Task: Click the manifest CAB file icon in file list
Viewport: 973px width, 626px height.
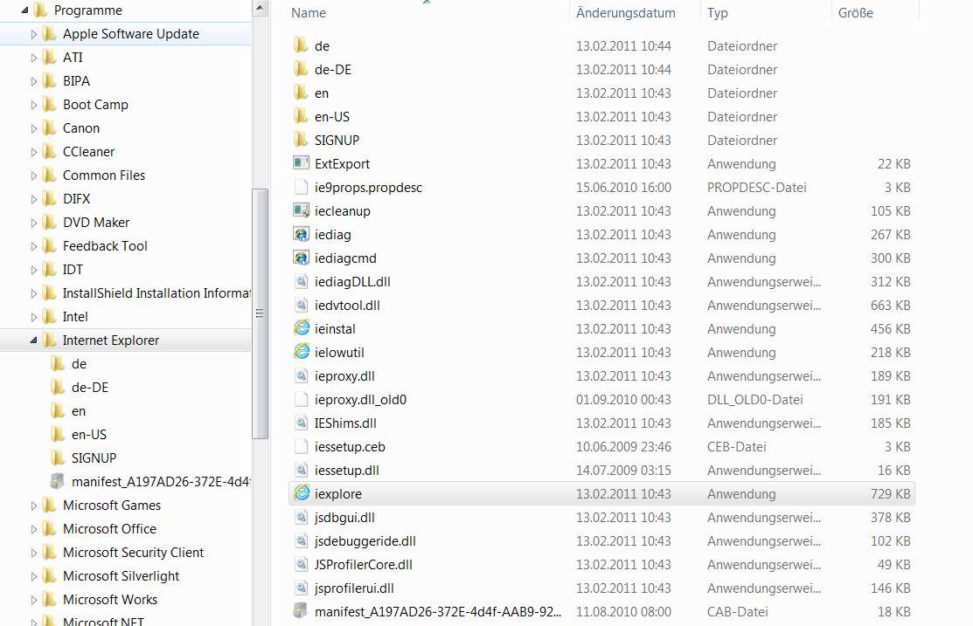Action: 302,611
